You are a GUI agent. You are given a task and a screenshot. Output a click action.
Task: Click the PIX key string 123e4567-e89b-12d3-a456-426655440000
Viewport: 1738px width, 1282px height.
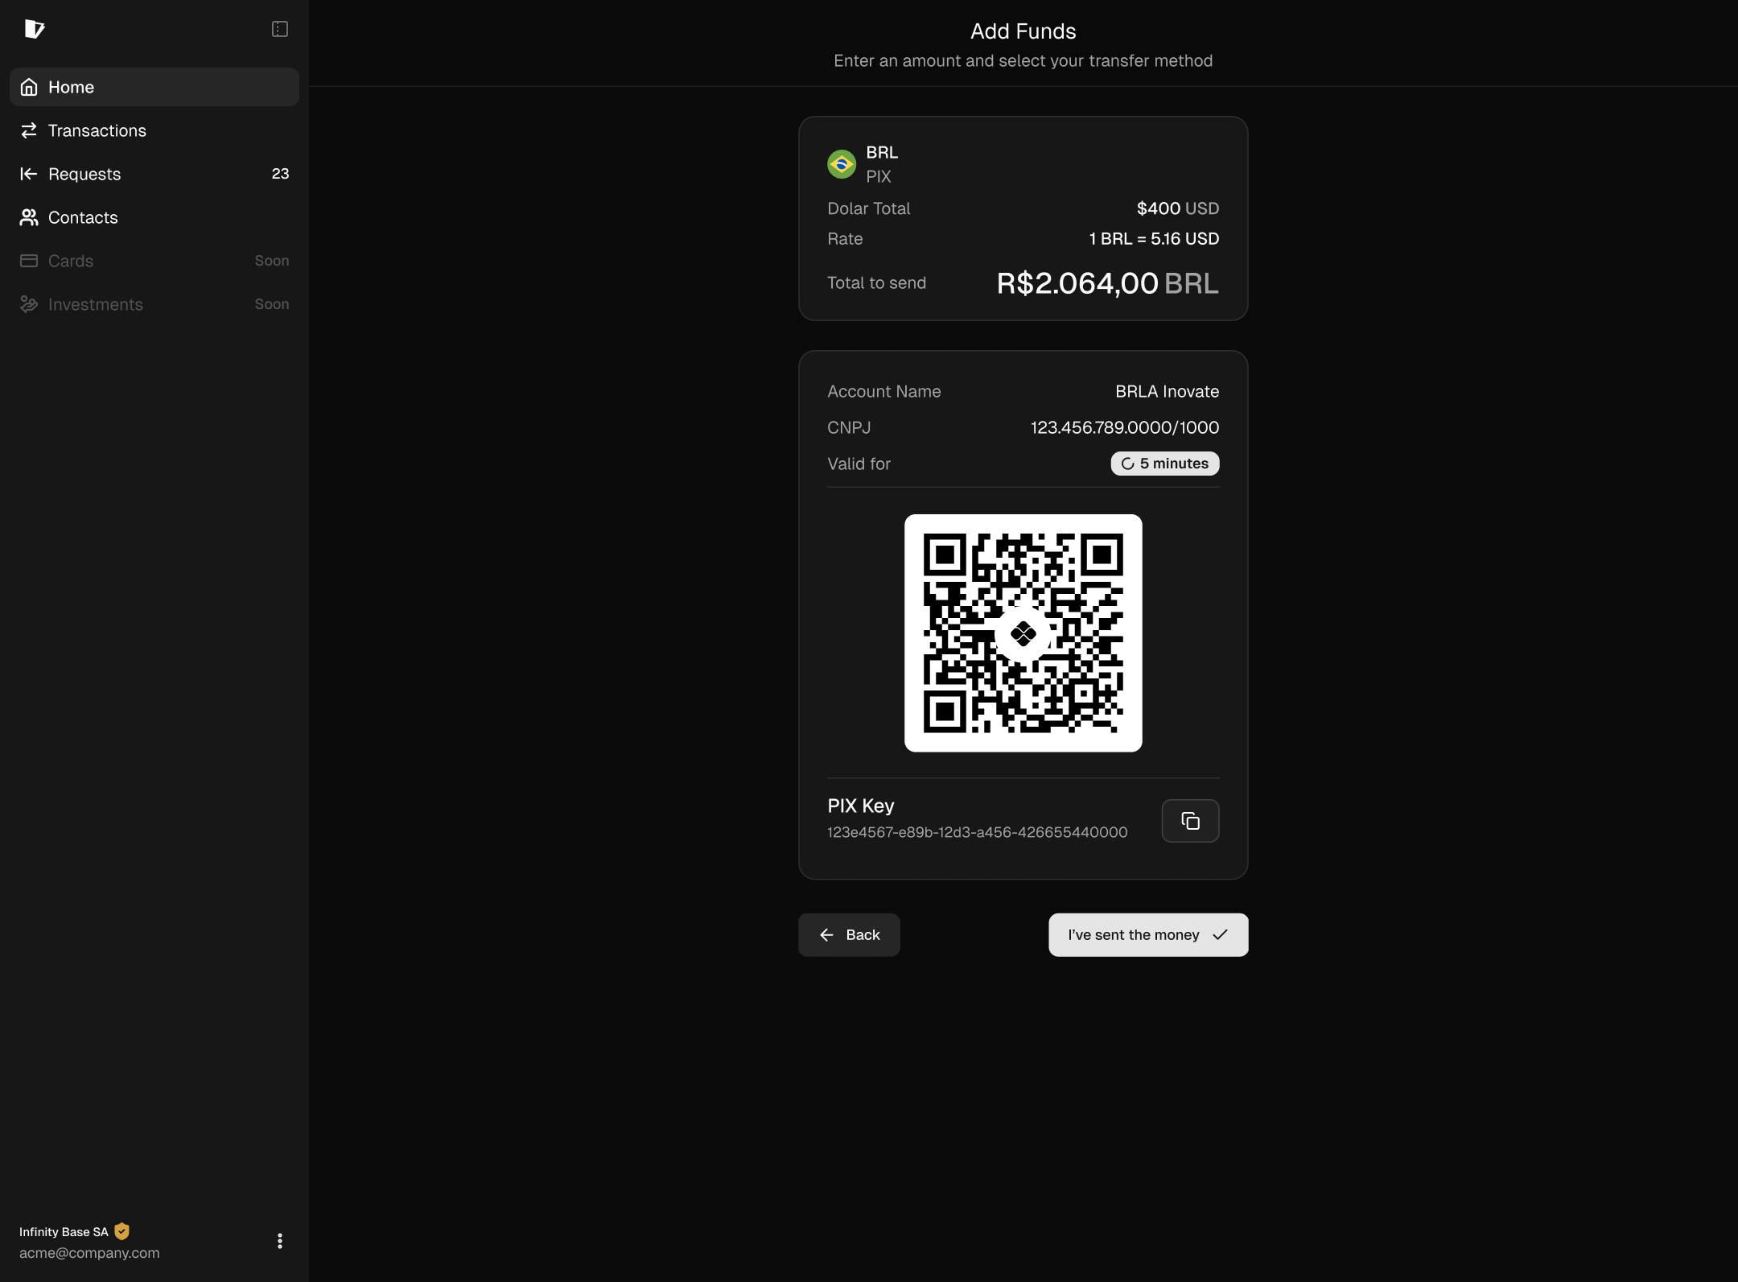click(x=978, y=832)
